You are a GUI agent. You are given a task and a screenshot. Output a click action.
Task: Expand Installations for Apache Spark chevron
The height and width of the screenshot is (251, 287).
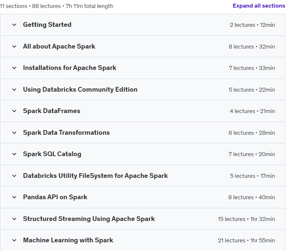pyautogui.click(x=14, y=68)
